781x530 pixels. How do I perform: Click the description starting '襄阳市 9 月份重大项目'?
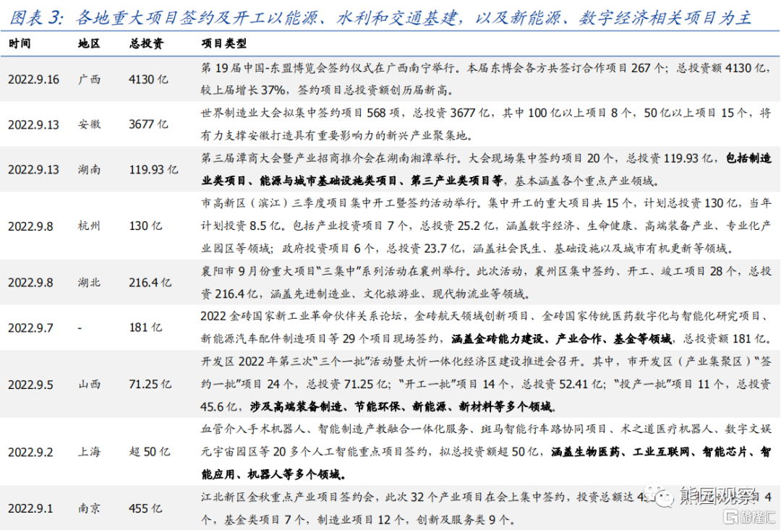click(x=486, y=283)
